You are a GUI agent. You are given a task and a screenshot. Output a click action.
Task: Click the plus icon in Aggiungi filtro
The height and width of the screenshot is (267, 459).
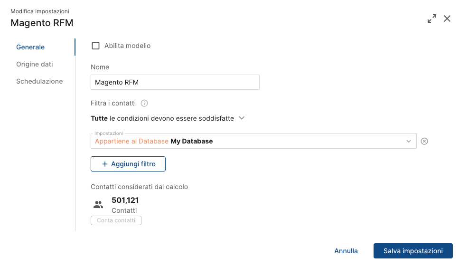click(104, 164)
